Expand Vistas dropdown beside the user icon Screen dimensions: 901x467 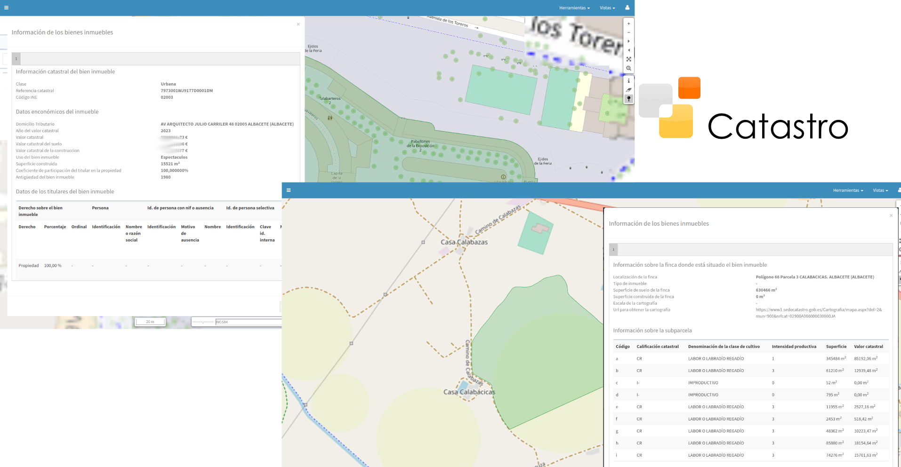(607, 8)
